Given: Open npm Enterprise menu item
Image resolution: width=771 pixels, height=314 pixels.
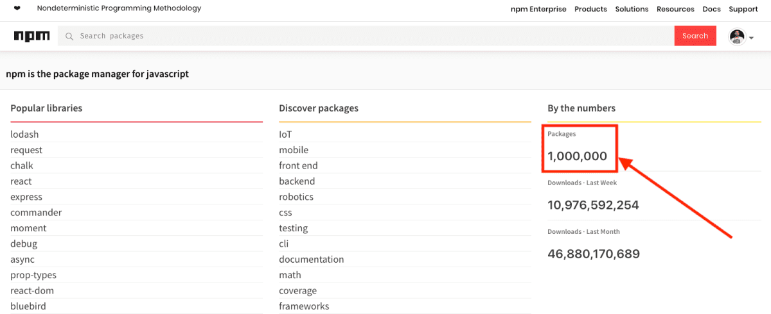Looking at the screenshot, I should point(538,9).
